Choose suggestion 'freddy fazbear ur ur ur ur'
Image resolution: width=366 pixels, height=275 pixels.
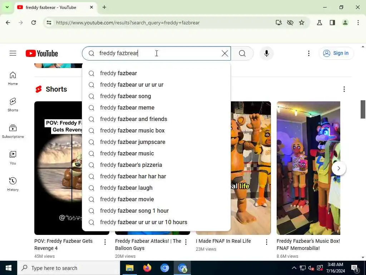click(157, 85)
